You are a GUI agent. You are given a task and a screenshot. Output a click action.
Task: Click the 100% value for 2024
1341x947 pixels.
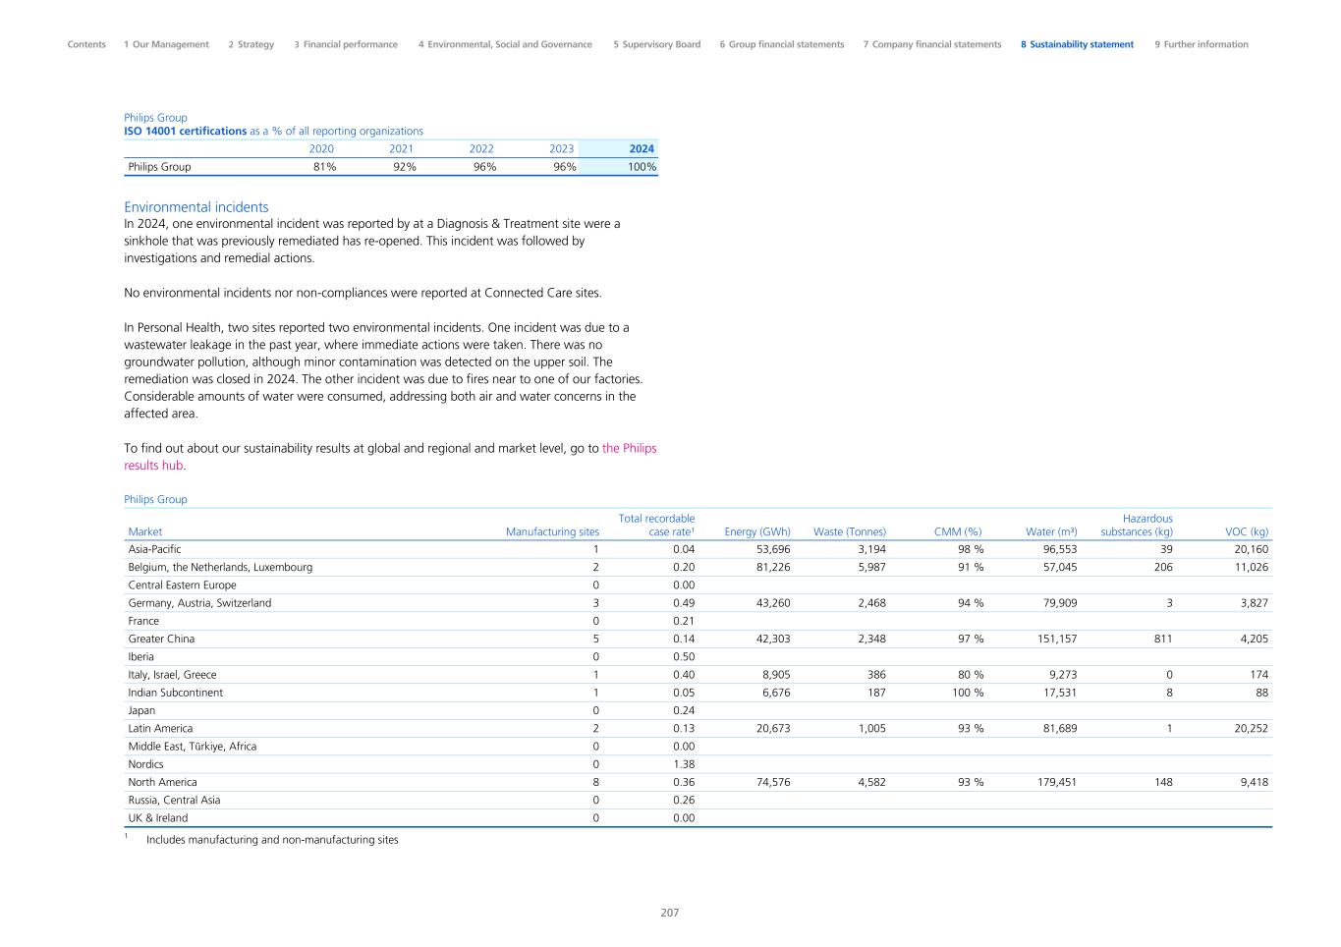click(x=642, y=167)
